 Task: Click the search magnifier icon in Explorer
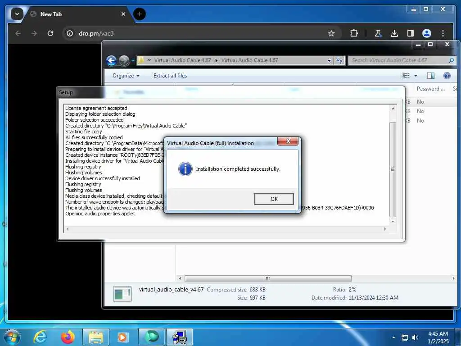(x=451, y=60)
